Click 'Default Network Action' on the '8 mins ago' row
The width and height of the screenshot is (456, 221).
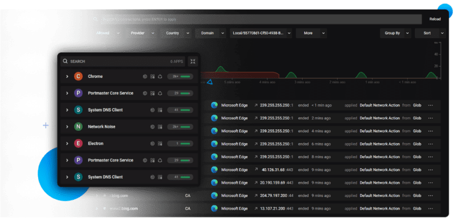[380, 157]
